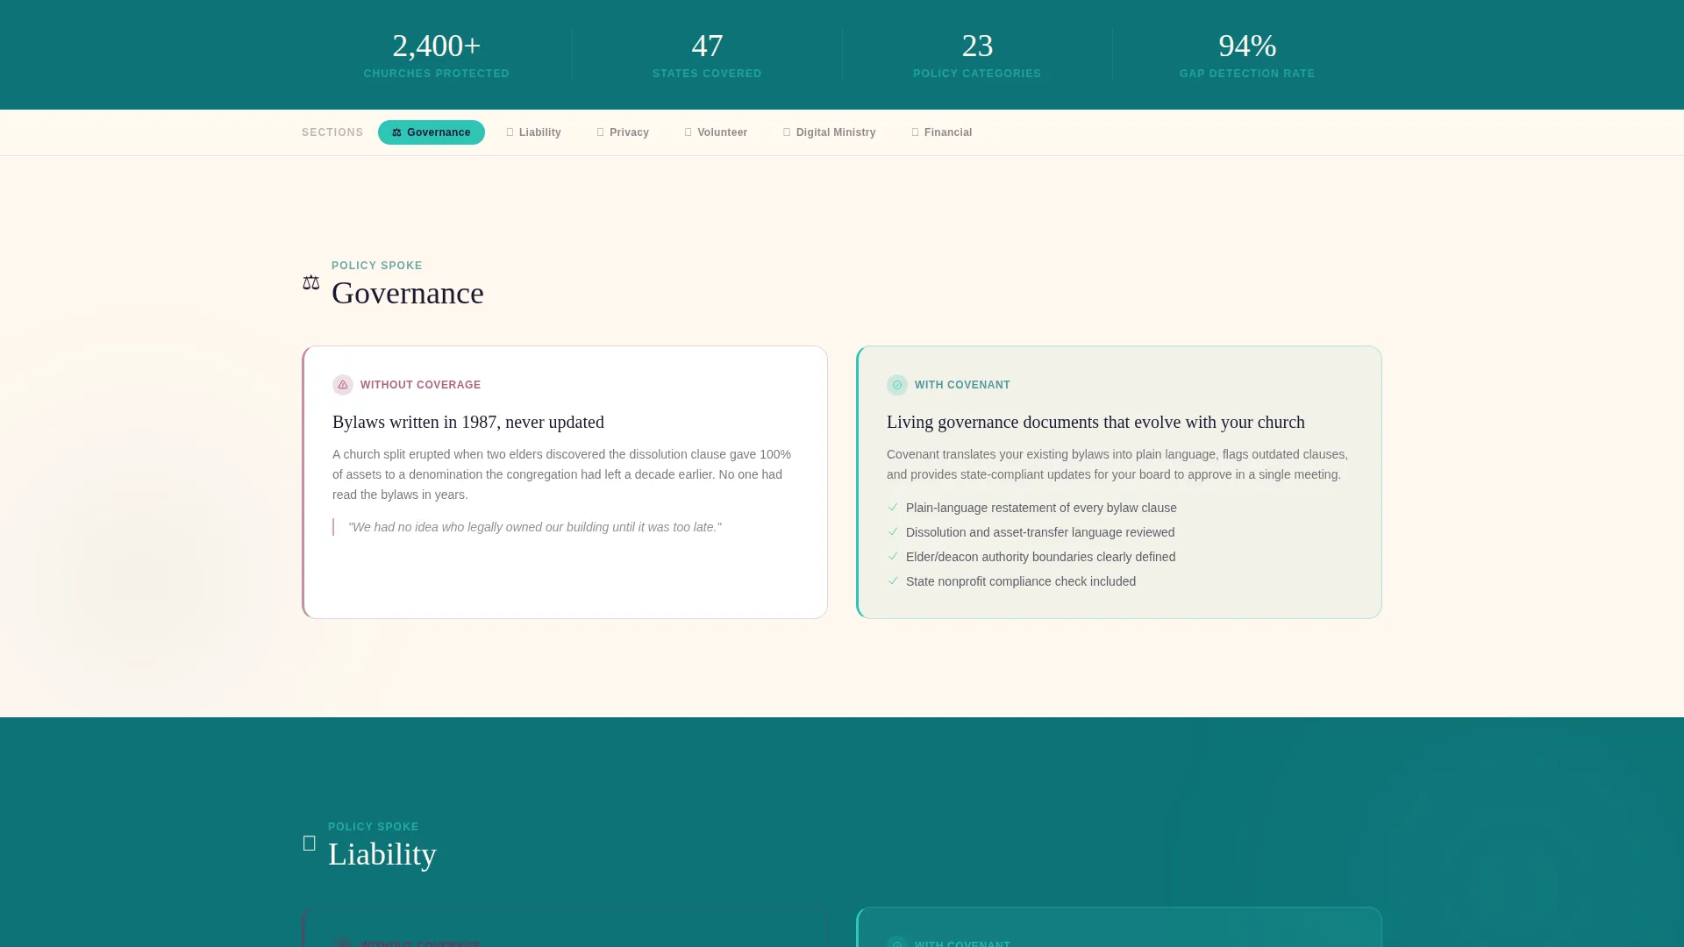Click the Digital Ministry tab's small icon
The image size is (1684, 947).
[x=787, y=132]
